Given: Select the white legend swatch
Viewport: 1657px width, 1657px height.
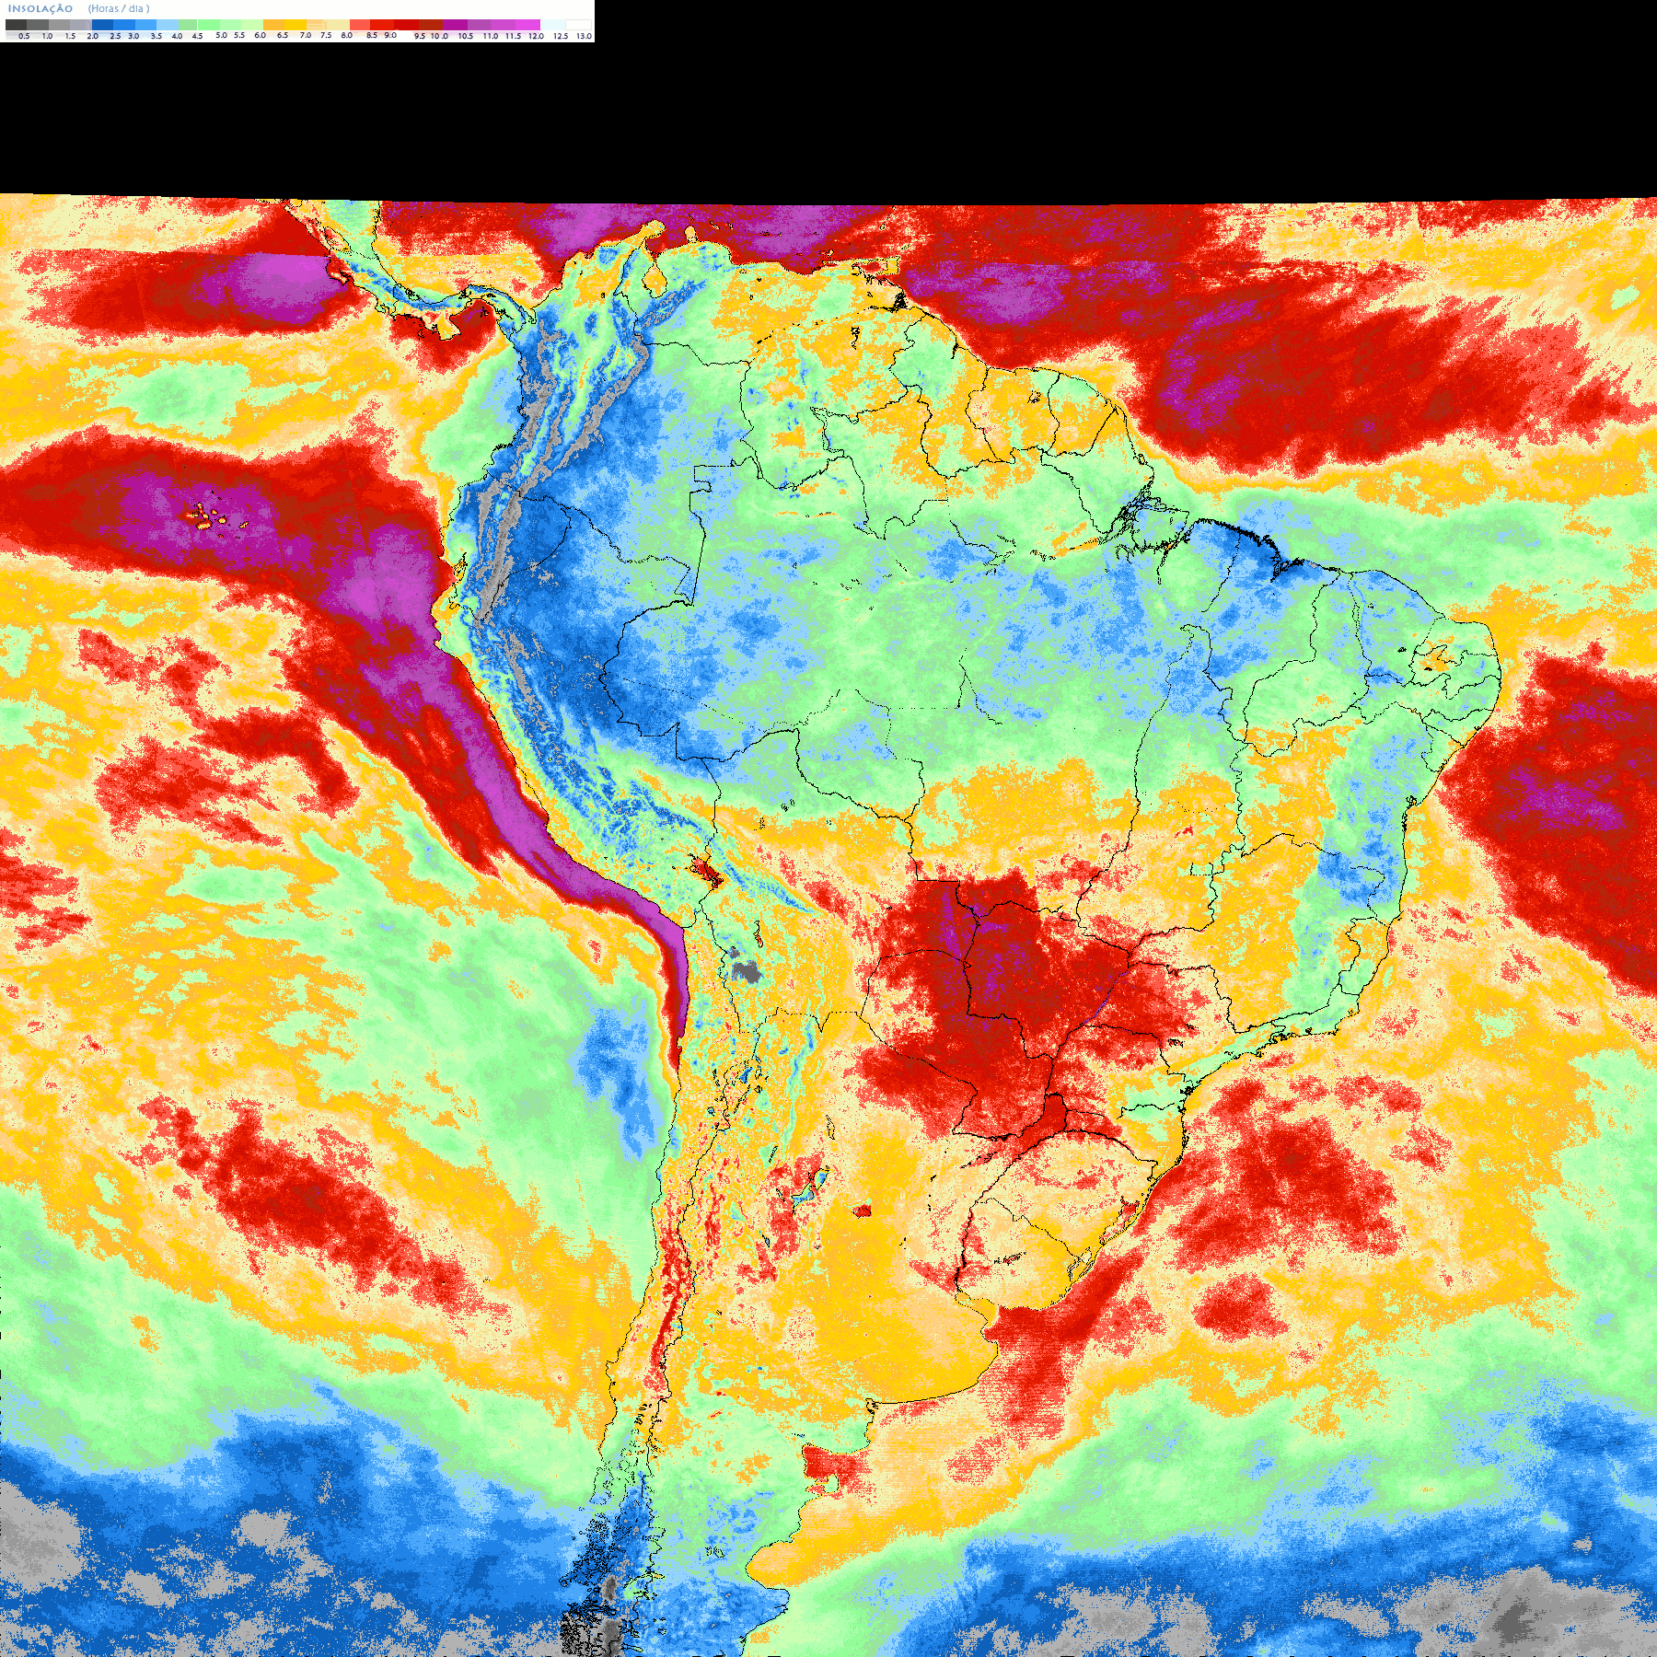Looking at the screenshot, I should pyautogui.click(x=578, y=25).
